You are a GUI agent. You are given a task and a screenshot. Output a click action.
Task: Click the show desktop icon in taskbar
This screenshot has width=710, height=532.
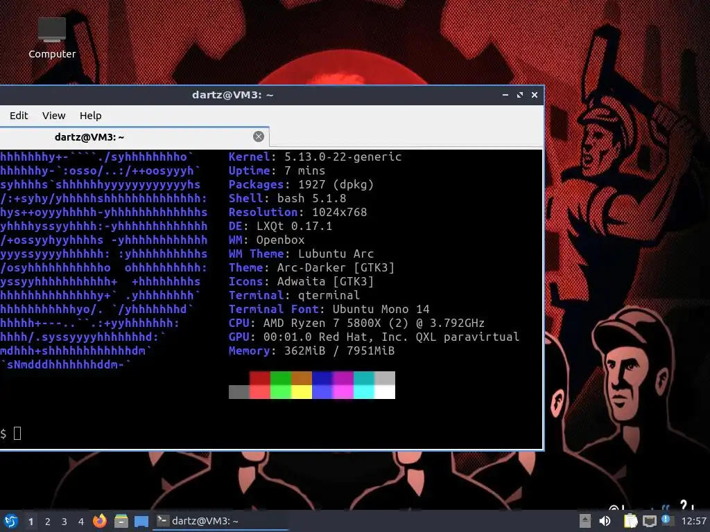click(141, 521)
